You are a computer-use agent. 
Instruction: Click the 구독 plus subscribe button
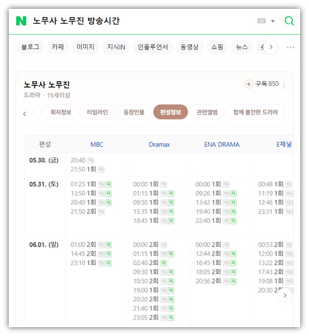[x=262, y=84]
